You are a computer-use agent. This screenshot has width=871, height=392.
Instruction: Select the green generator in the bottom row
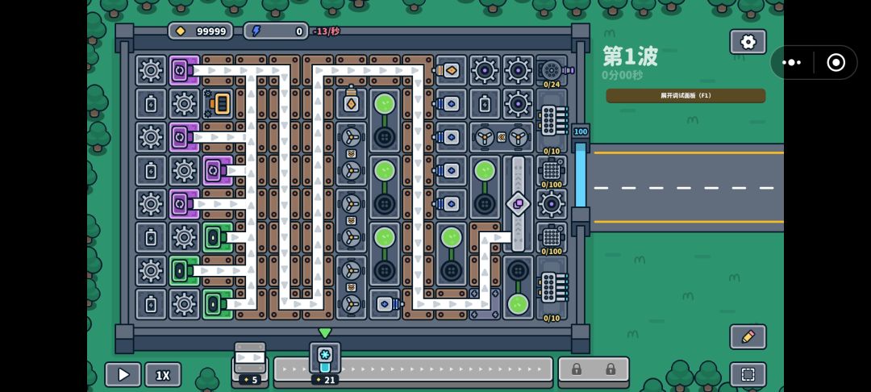coord(218,304)
